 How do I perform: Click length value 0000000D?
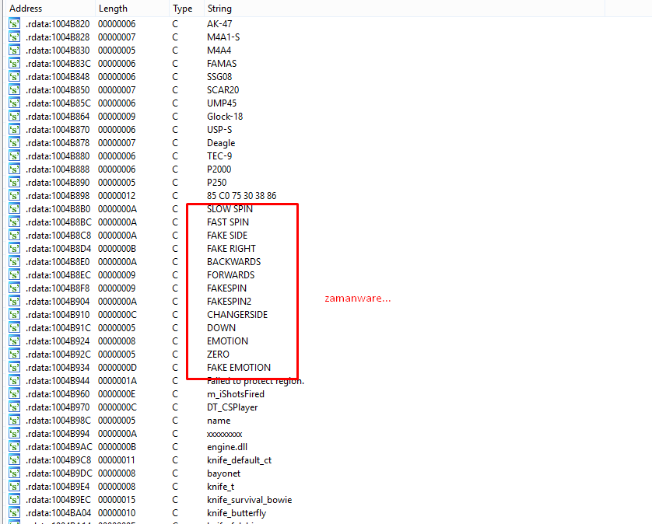pyautogui.click(x=117, y=368)
